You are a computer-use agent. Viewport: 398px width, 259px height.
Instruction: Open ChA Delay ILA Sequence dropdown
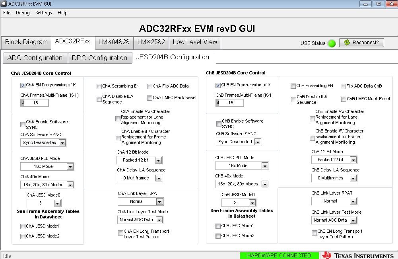point(140,178)
